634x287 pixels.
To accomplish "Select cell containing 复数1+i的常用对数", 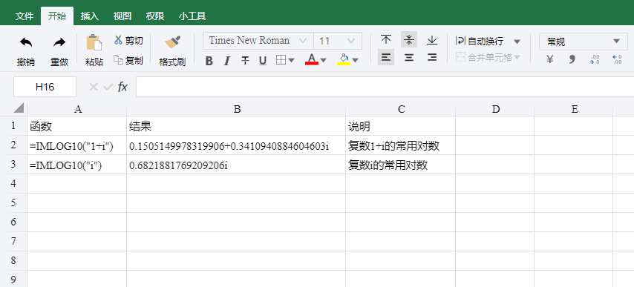I will (401, 145).
